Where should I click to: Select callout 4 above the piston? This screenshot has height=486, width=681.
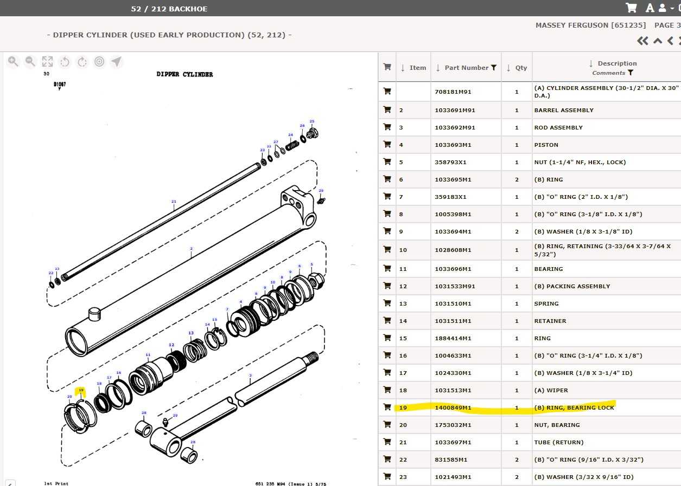click(241, 302)
